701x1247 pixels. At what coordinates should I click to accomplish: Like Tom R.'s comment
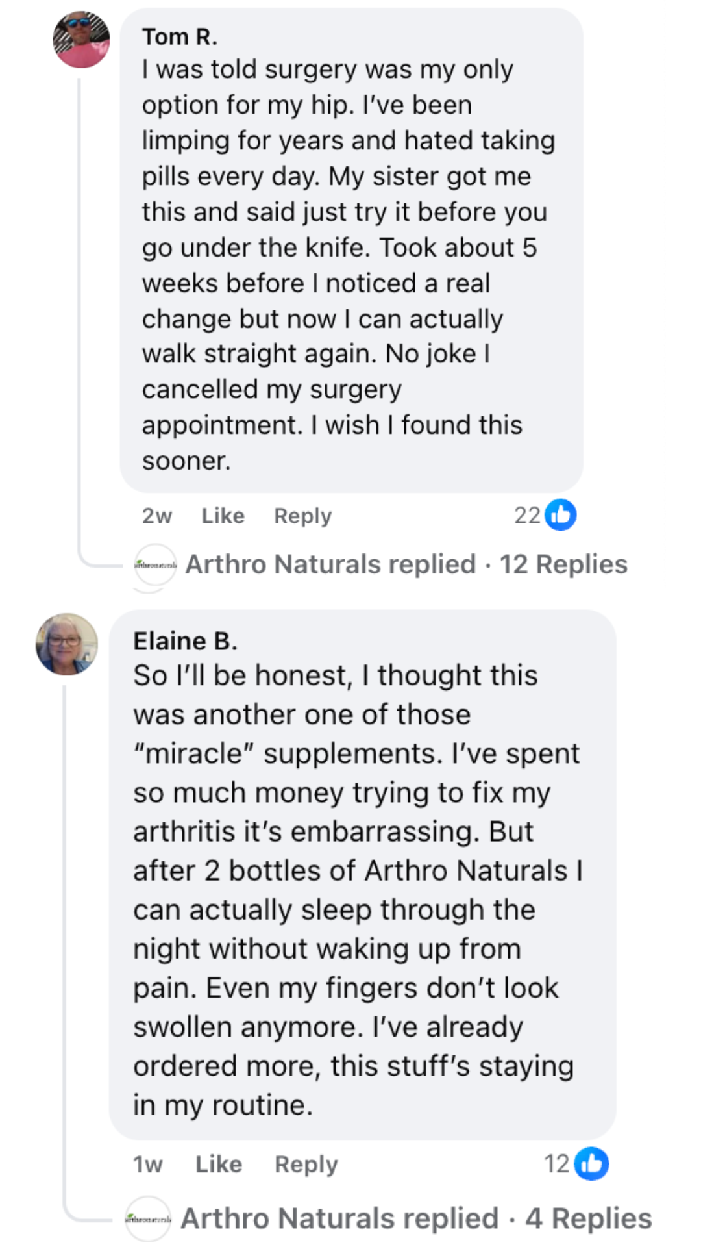223,516
